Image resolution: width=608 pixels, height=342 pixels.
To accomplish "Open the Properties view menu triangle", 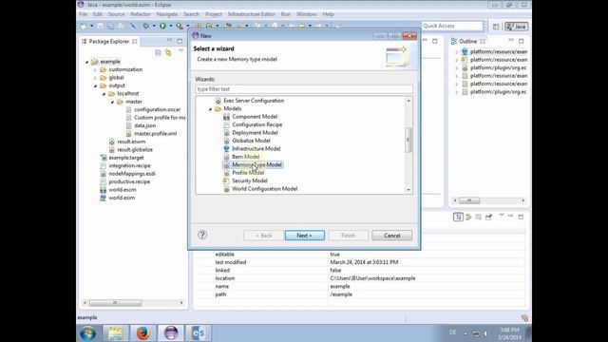I will pos(501,216).
